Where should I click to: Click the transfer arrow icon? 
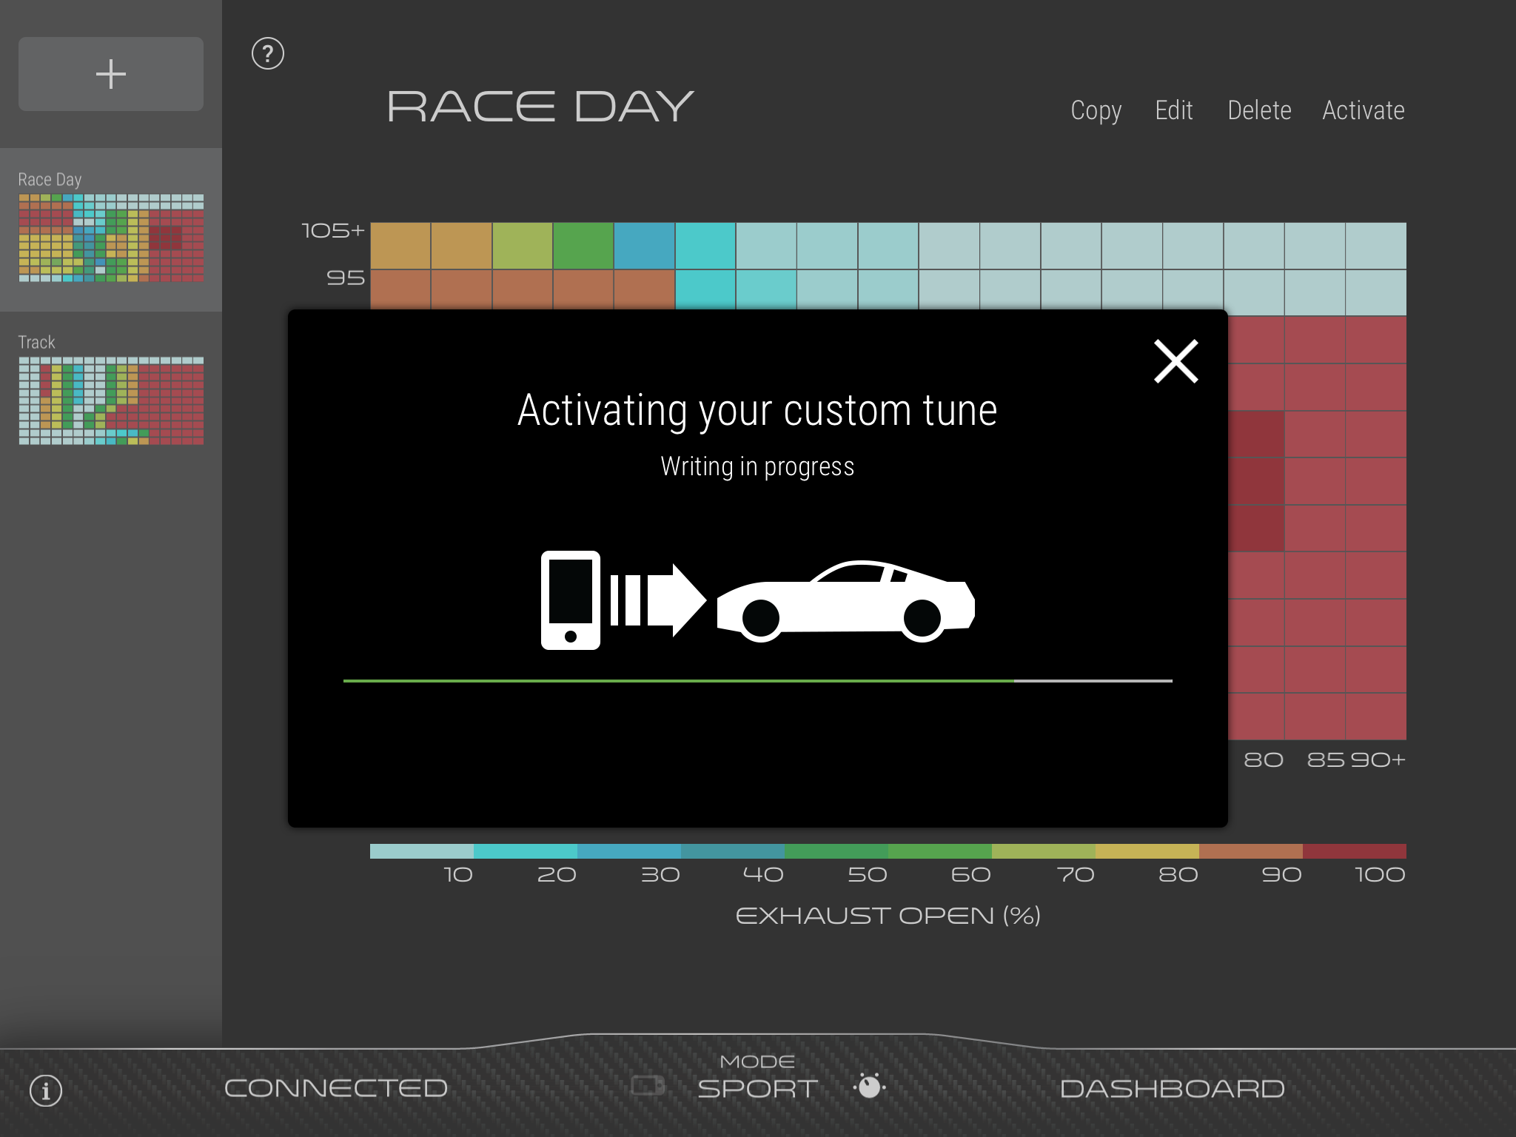[659, 600]
